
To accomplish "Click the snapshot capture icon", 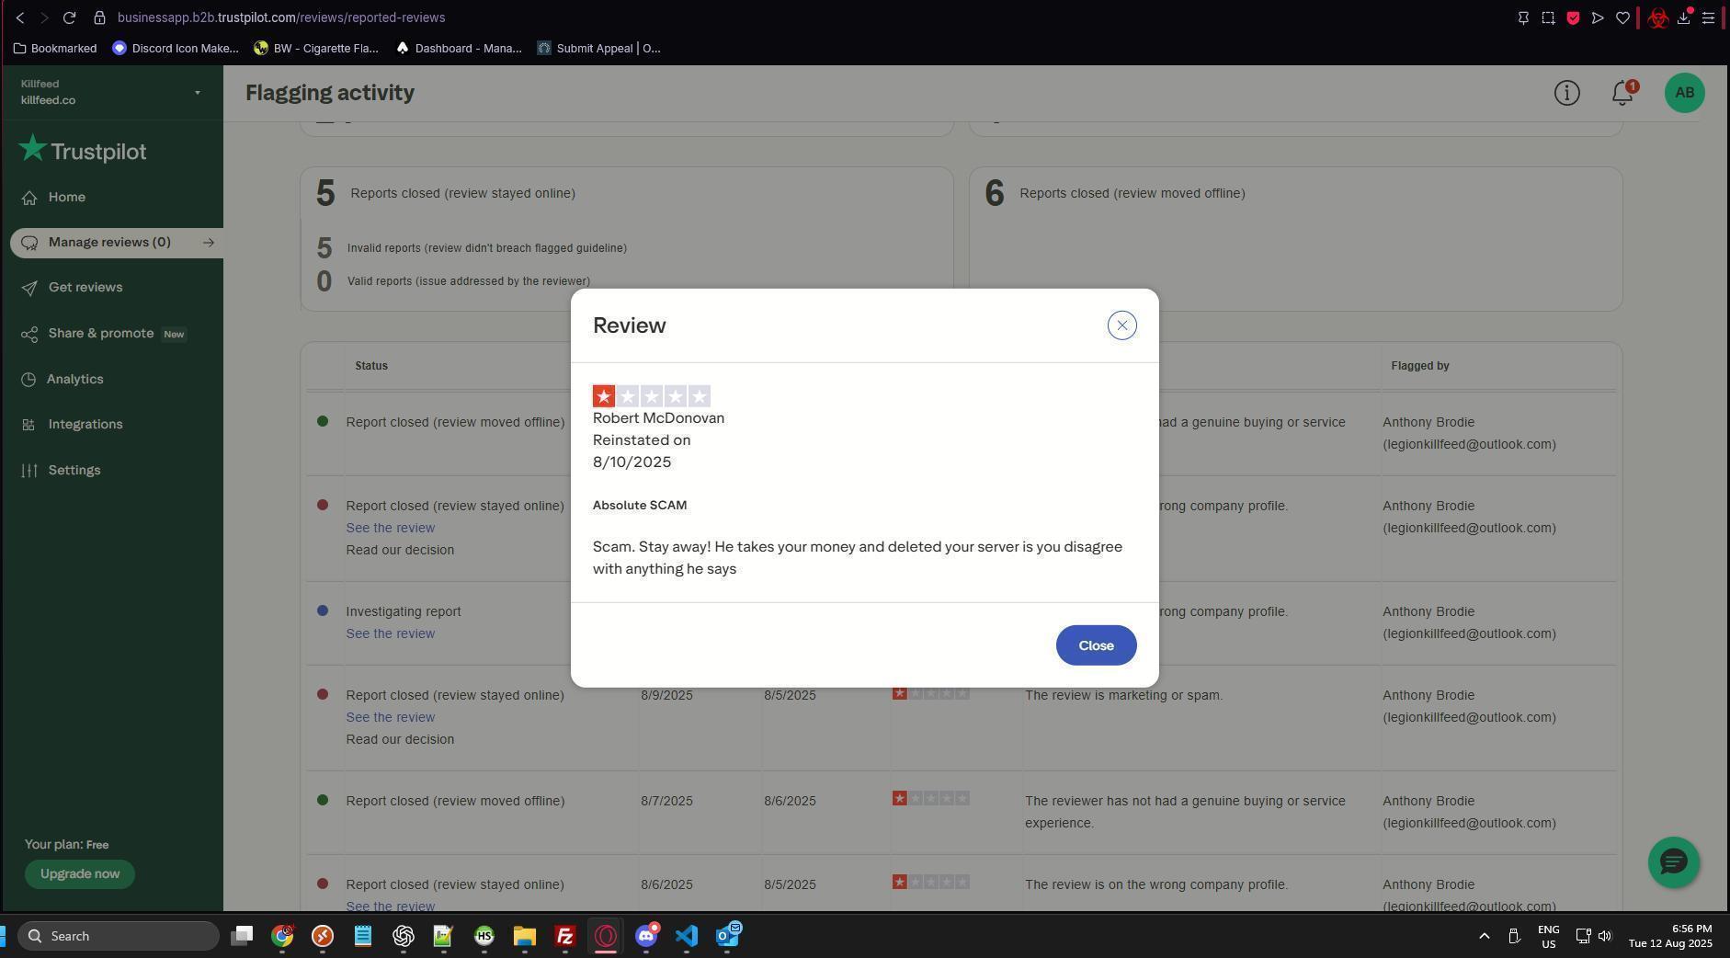I will pos(1548,17).
